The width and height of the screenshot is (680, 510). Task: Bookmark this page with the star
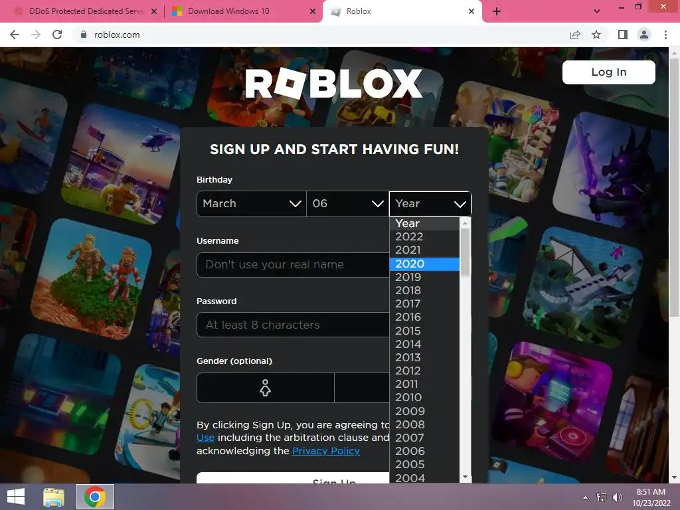pos(596,35)
